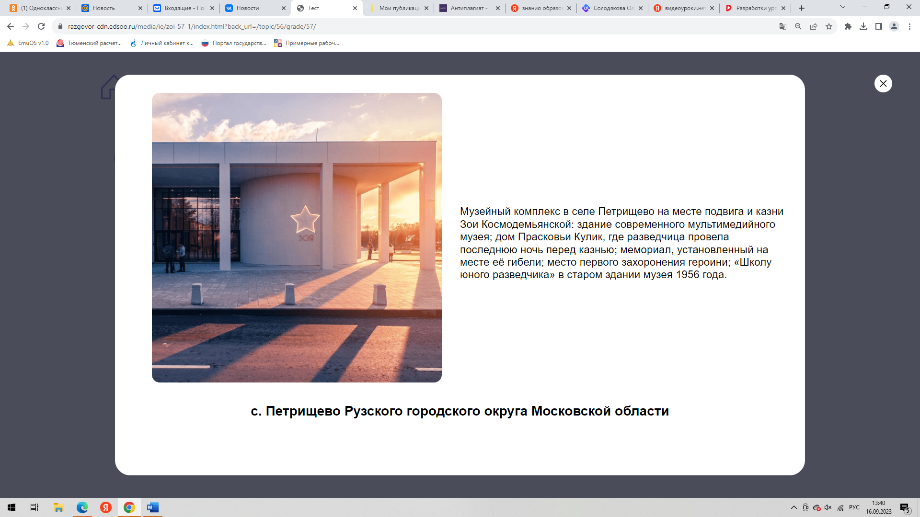The height and width of the screenshot is (517, 920).
Task: Open the EmuOS v1.0 bookmark
Action: click(x=28, y=43)
